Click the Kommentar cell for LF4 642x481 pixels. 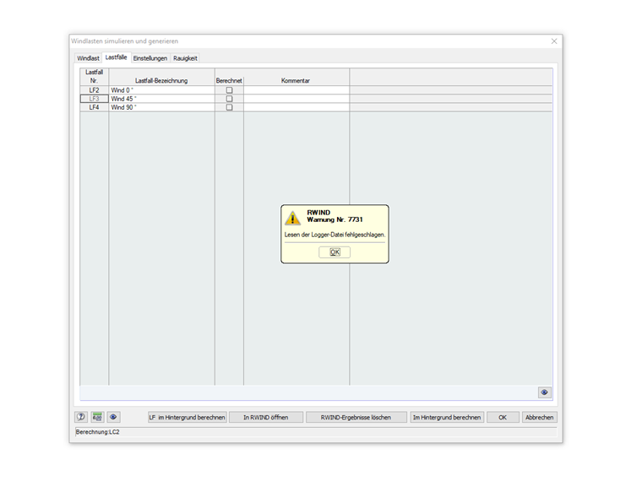coord(297,107)
